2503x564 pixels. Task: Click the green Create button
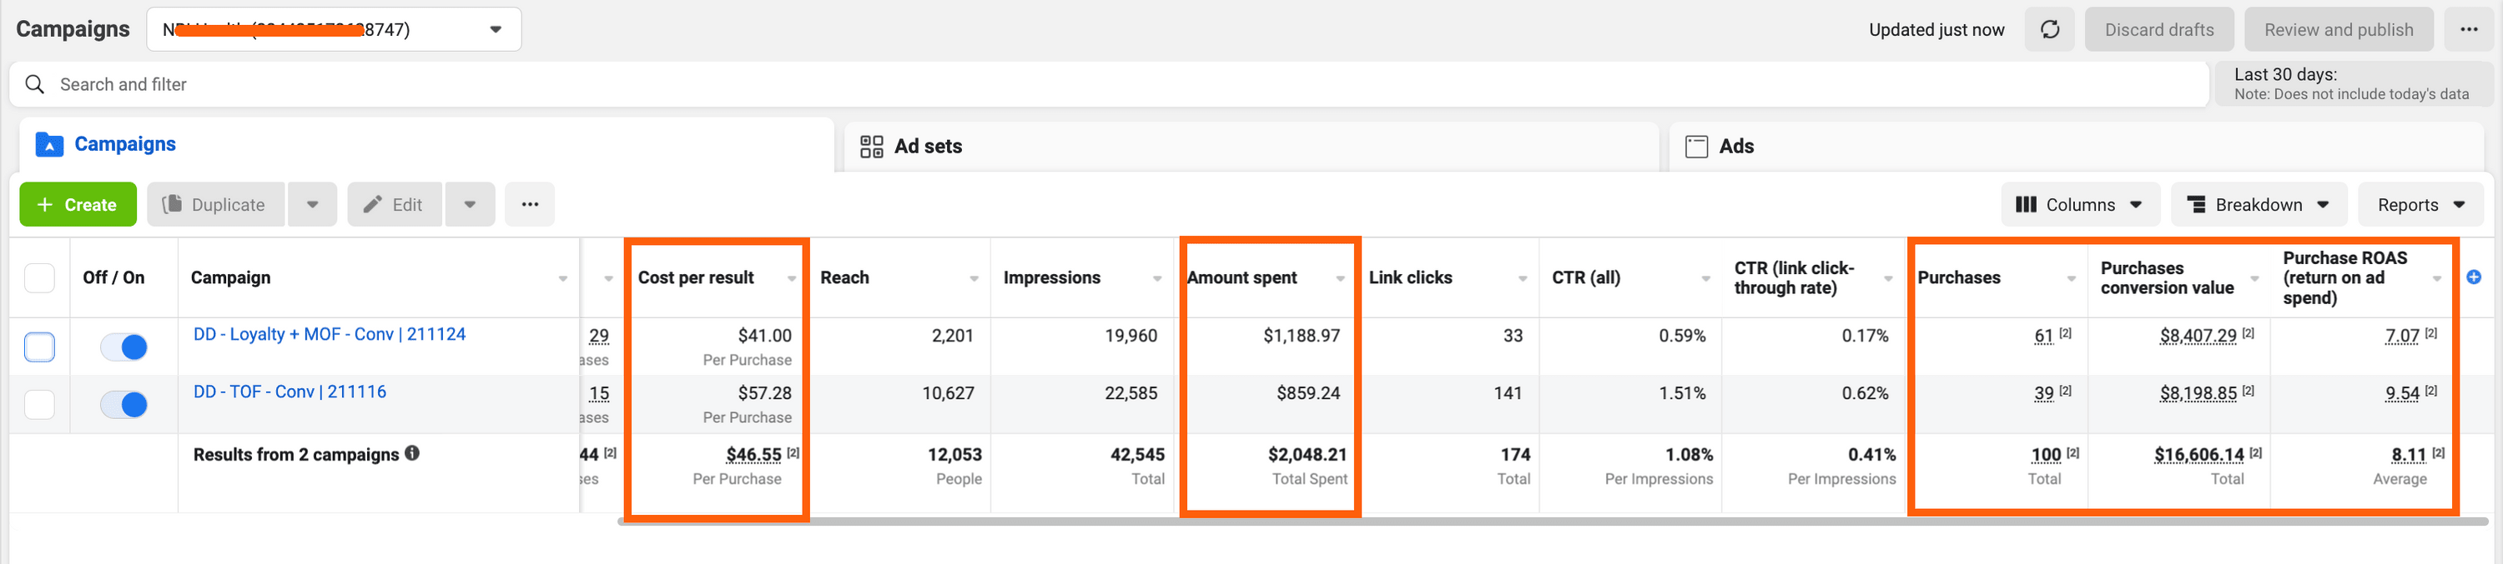pos(78,205)
